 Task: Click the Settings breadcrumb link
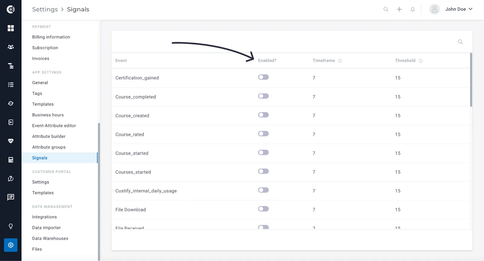(45, 9)
